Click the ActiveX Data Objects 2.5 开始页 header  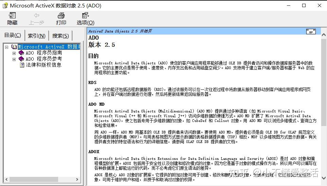(x=120, y=31)
